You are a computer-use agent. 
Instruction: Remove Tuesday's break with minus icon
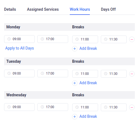pos(132,74)
